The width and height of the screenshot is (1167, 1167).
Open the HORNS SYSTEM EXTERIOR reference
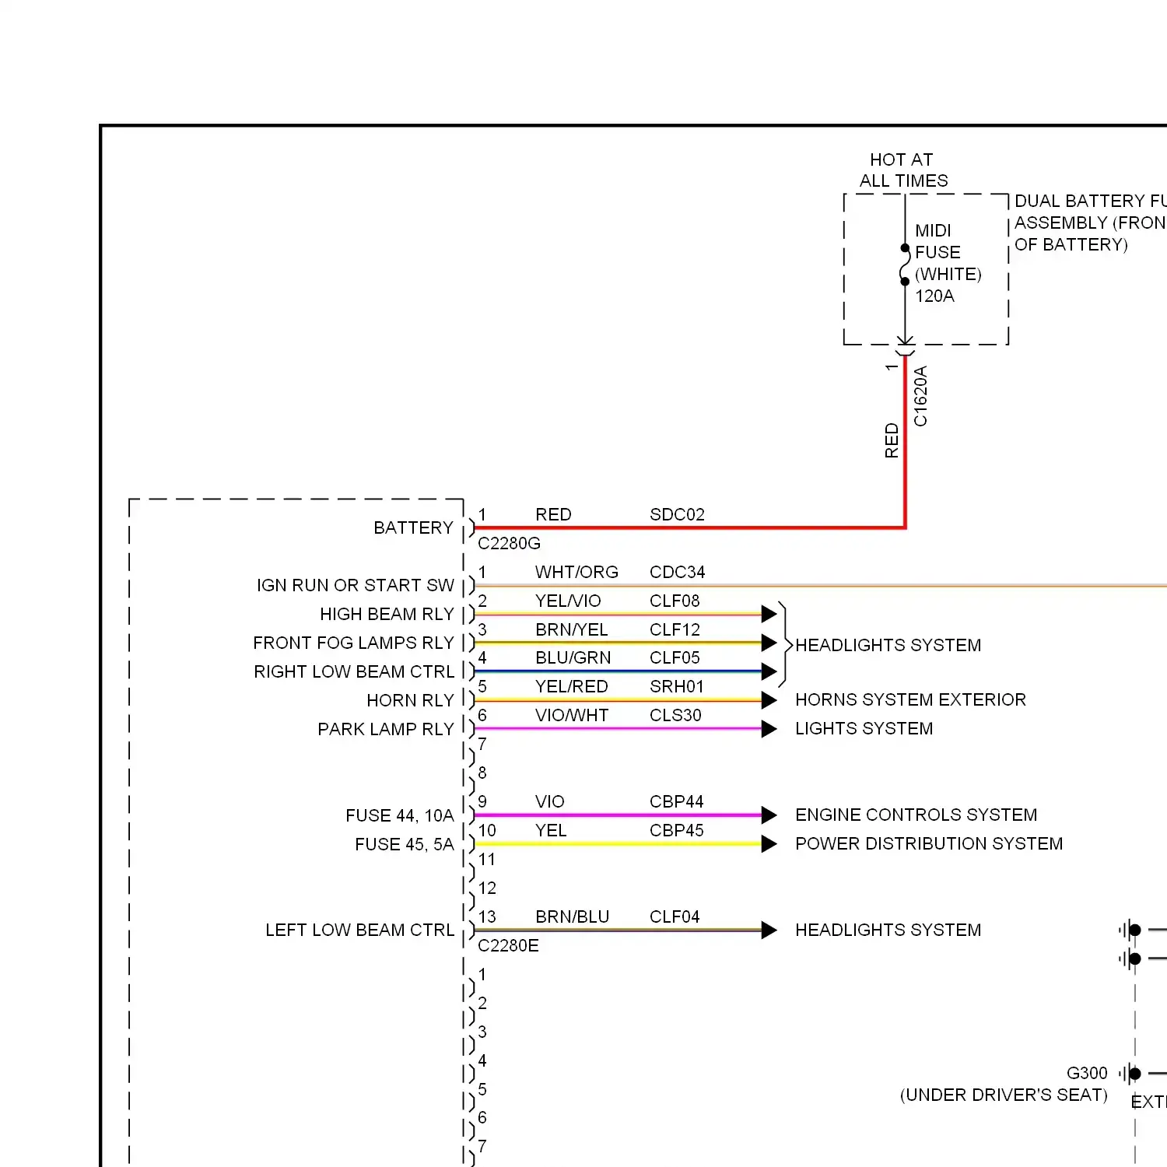click(910, 699)
